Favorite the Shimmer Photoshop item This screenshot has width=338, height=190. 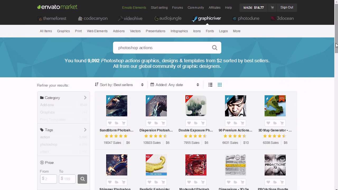tap(110, 182)
